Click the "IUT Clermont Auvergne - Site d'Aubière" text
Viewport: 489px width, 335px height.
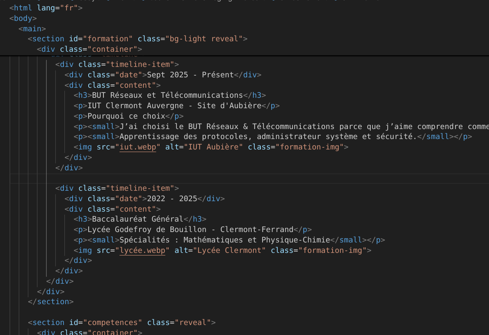174,106
